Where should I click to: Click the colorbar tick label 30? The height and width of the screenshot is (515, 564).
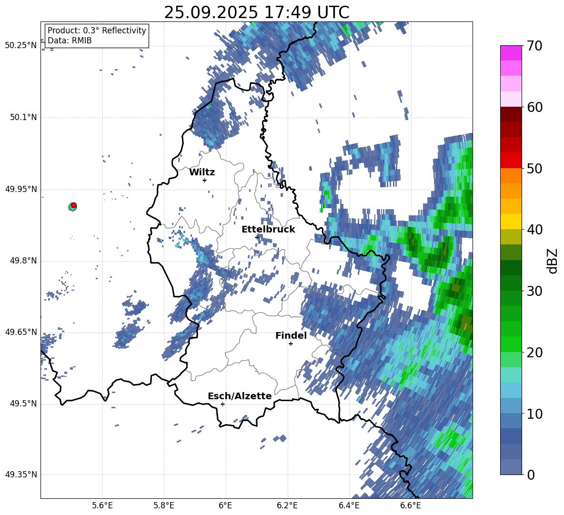[x=534, y=291]
